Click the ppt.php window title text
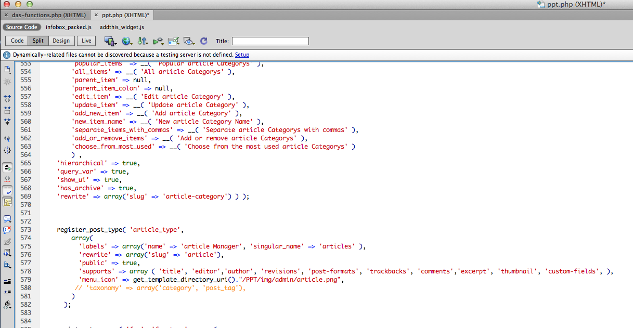 [576, 4]
